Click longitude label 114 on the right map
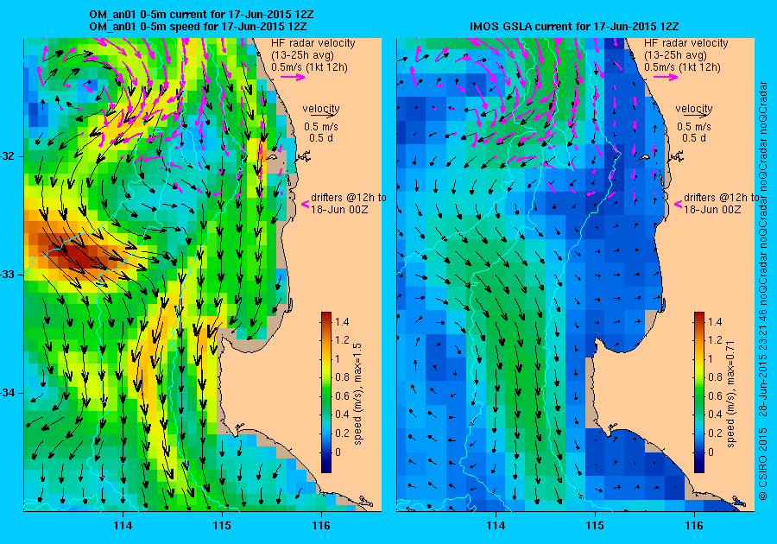Image resolution: width=777 pixels, height=544 pixels. (496, 526)
